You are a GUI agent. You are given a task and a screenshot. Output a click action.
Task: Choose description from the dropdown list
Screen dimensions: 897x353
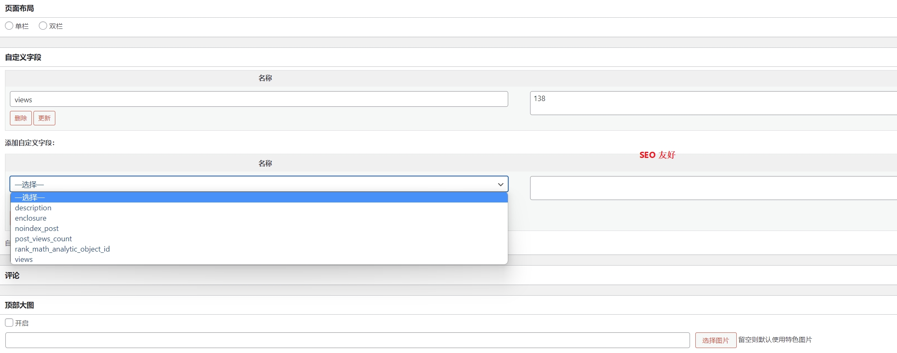tap(33, 208)
